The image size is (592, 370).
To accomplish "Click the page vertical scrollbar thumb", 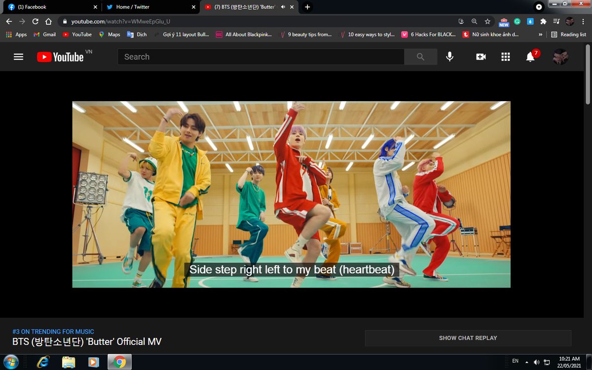I will click(588, 74).
